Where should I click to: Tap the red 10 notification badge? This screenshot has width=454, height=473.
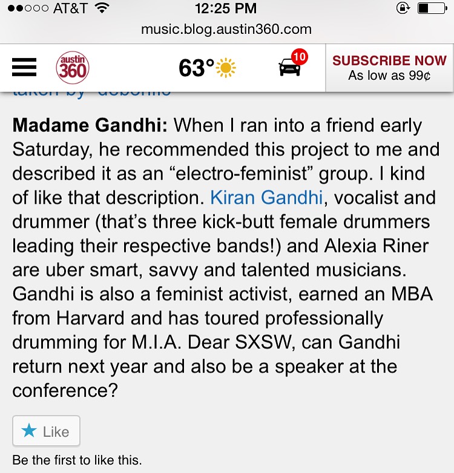point(300,57)
